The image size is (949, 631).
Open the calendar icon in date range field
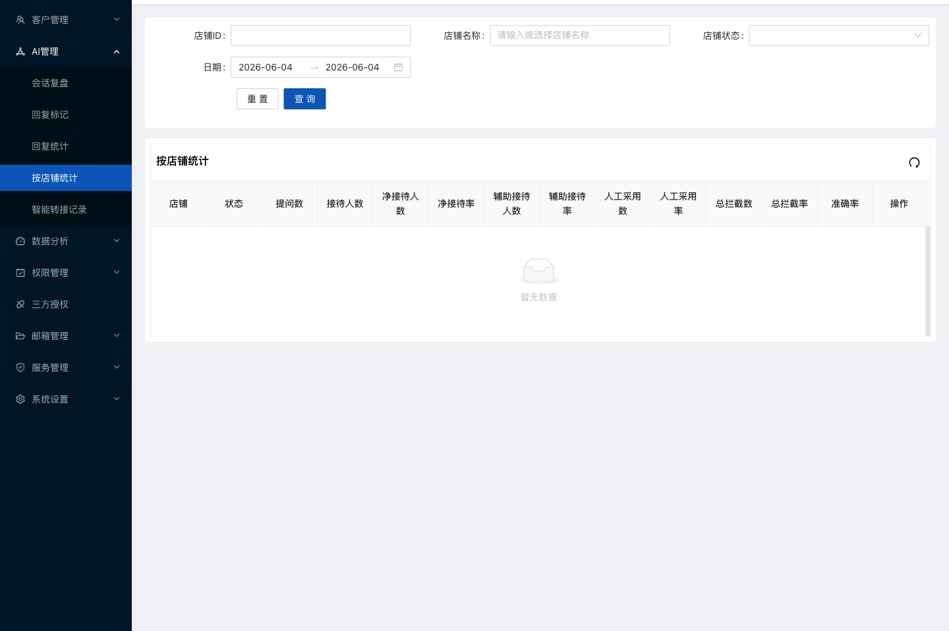[398, 67]
